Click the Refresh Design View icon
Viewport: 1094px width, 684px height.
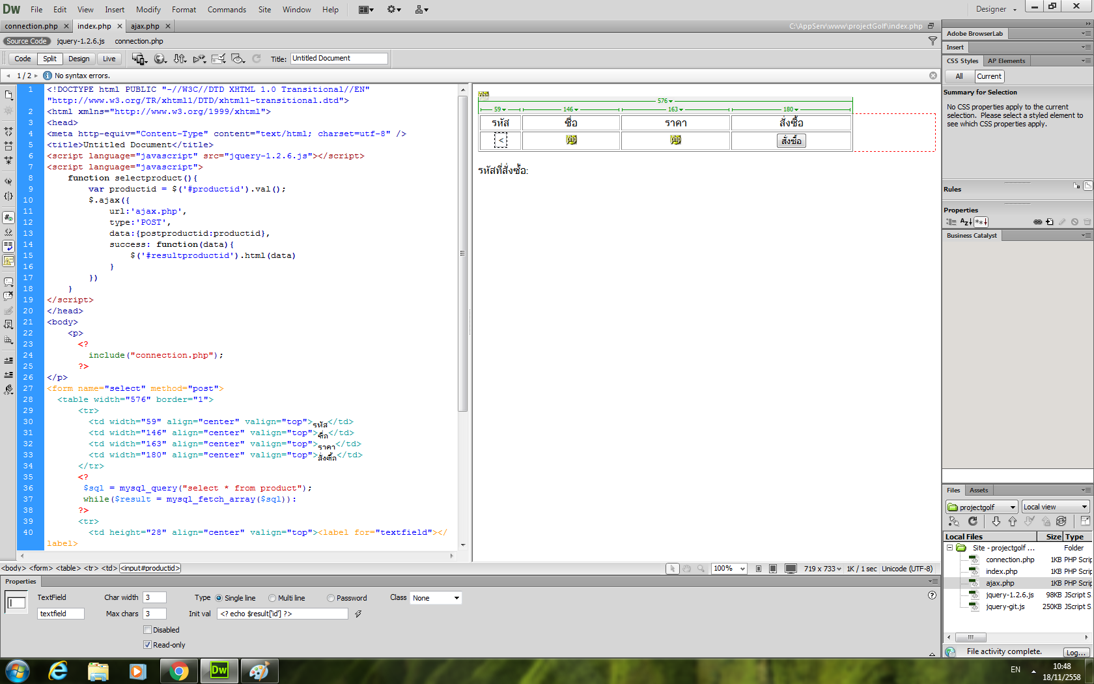click(x=257, y=59)
